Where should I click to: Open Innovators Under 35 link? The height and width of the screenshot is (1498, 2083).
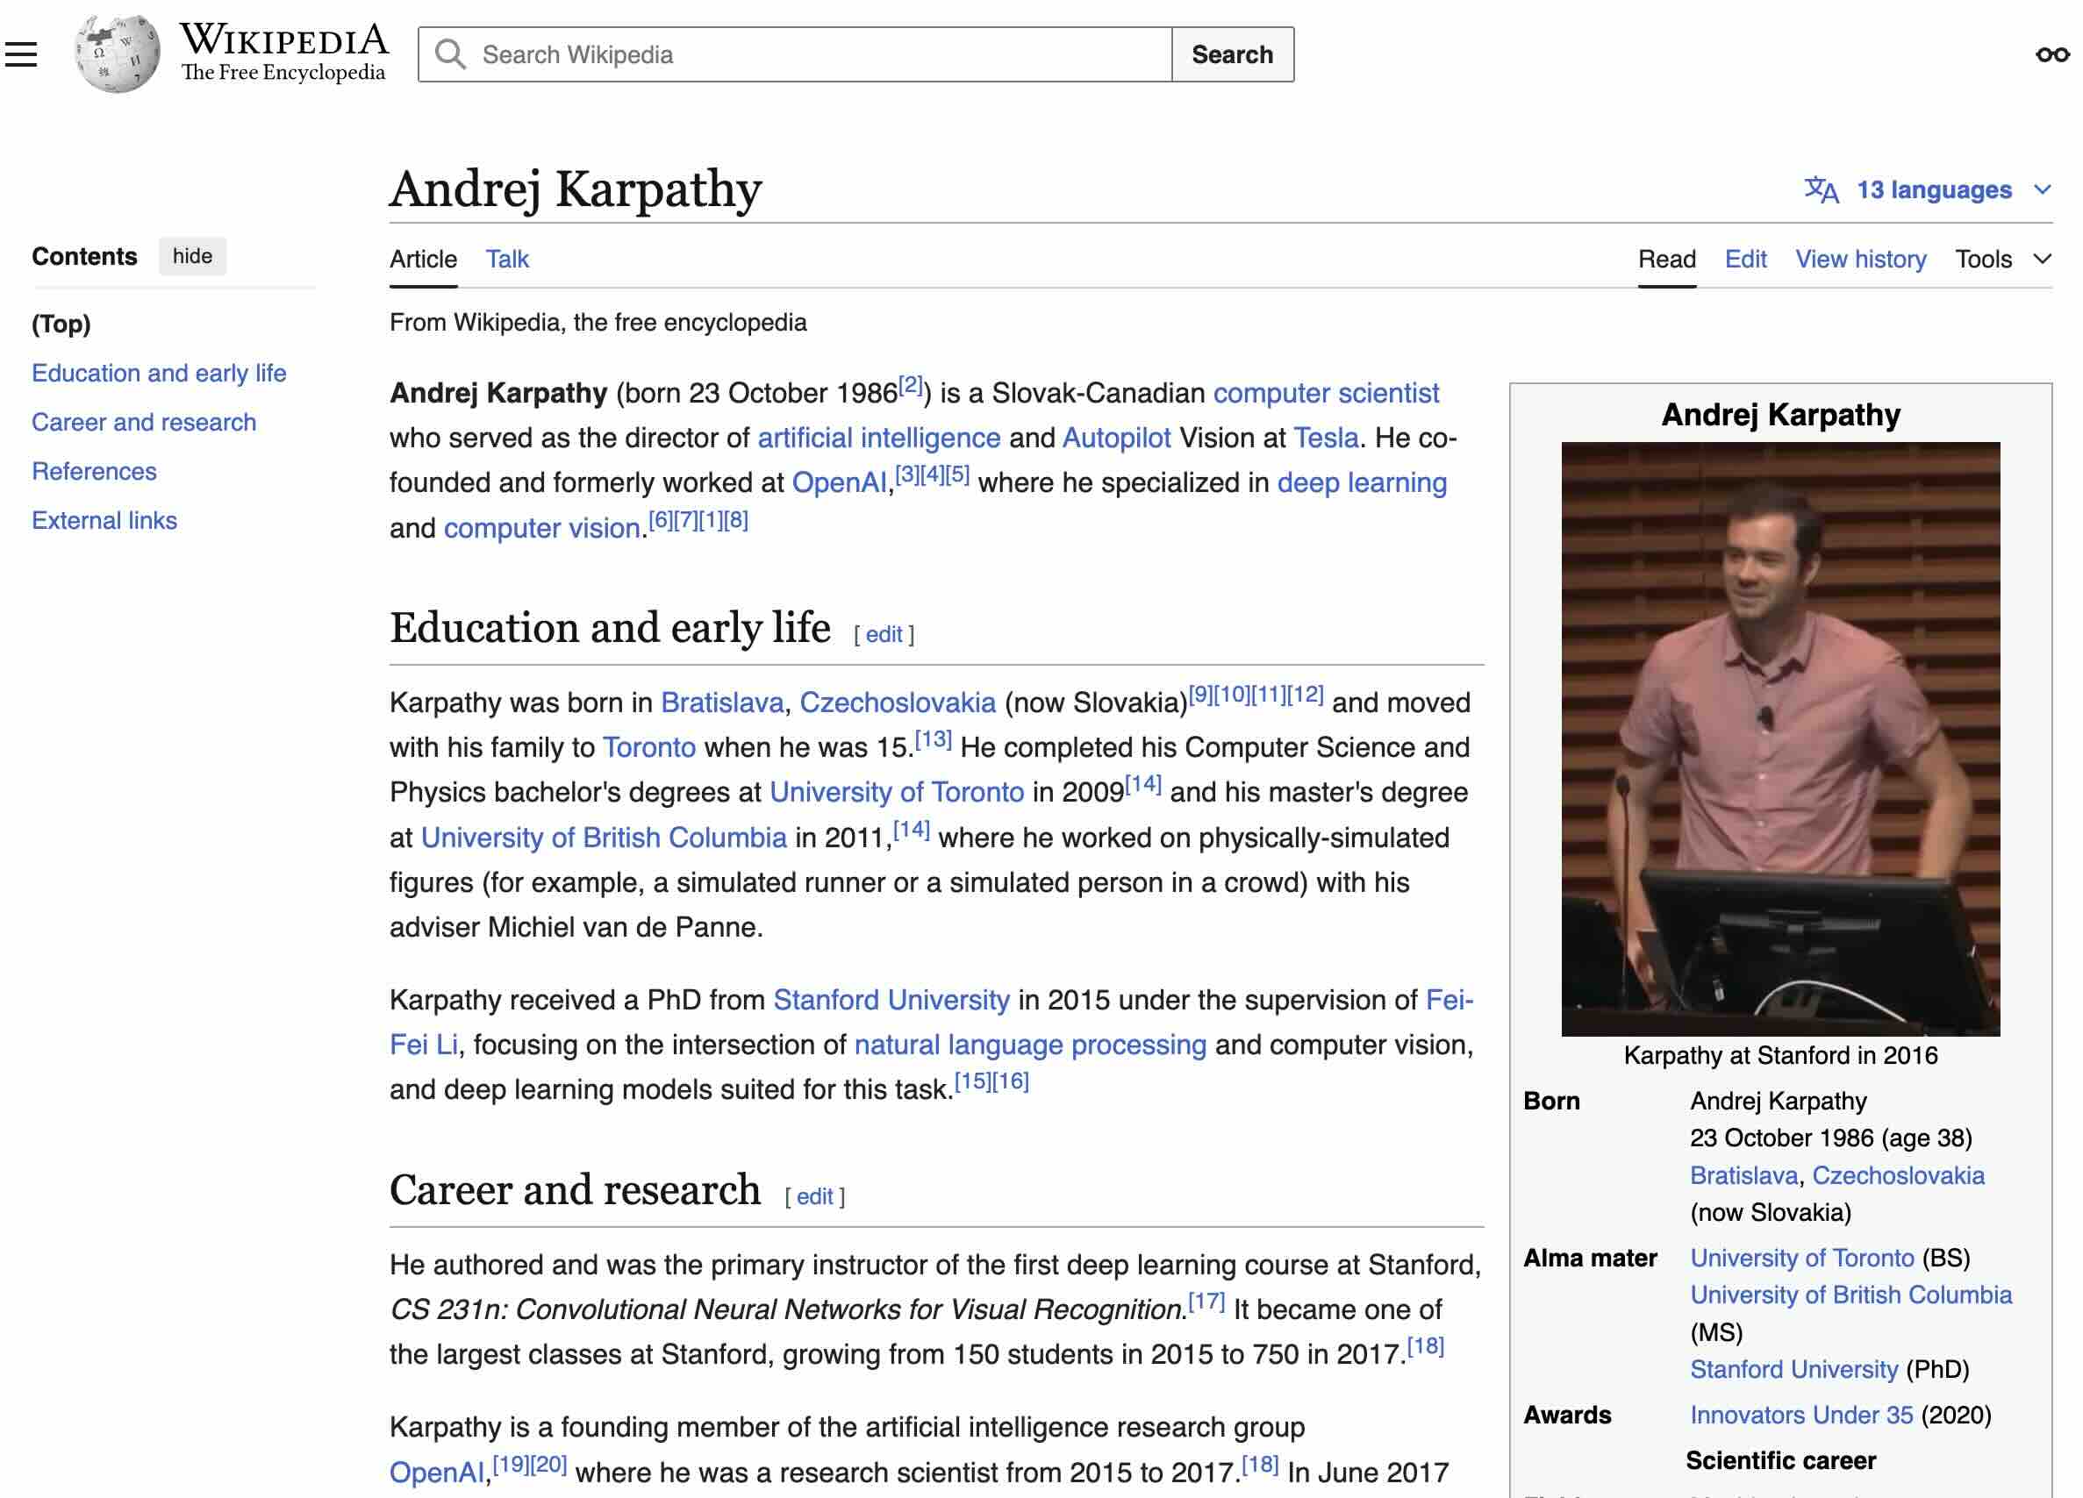1801,1416
